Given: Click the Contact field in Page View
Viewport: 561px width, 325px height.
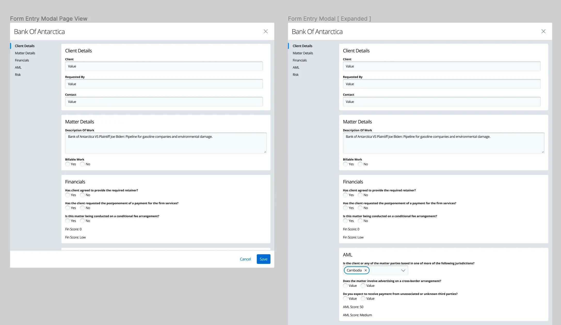Looking at the screenshot, I should [x=164, y=102].
